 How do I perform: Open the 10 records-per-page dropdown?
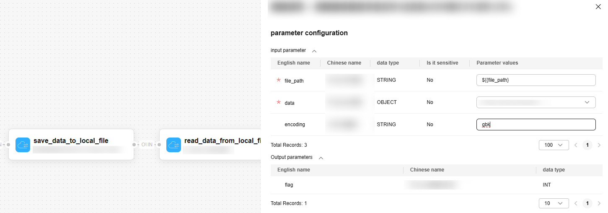pos(554,203)
